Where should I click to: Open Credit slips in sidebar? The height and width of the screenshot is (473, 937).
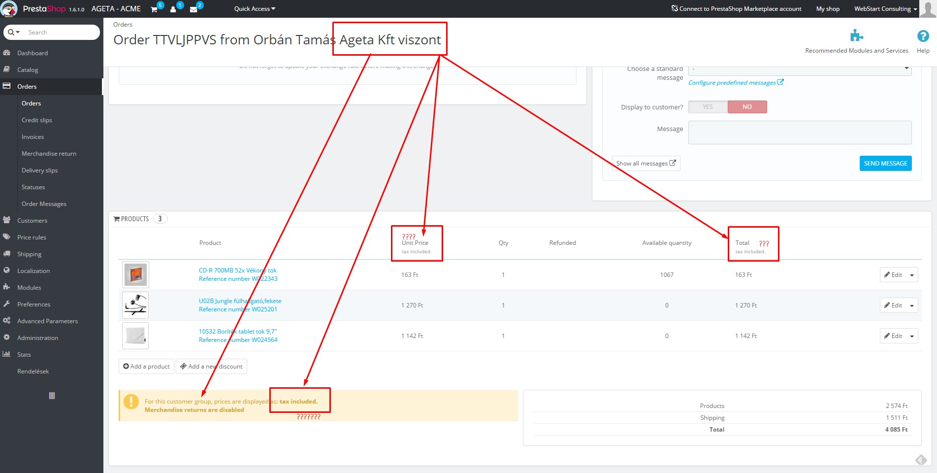[37, 120]
